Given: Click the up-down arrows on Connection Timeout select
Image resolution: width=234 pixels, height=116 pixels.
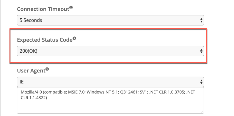Looking at the screenshot, I should [201, 20].
